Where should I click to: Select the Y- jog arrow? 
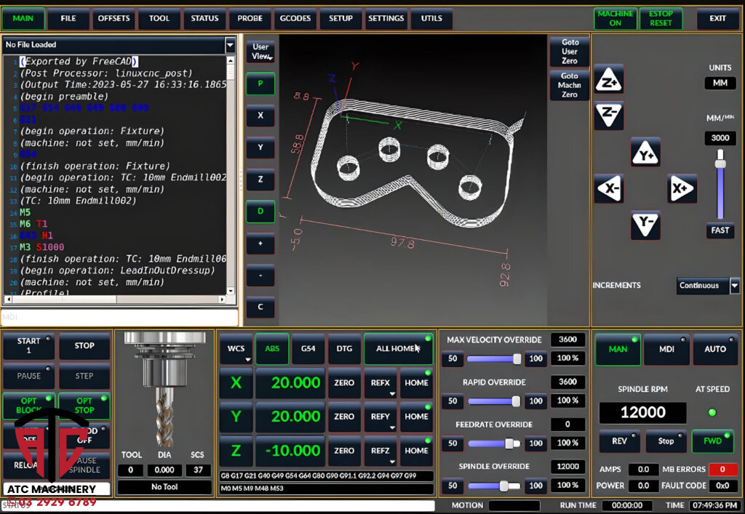point(645,225)
